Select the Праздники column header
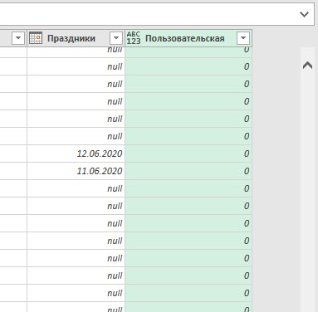Image resolution: width=318 pixels, height=312 pixels. 76,38
